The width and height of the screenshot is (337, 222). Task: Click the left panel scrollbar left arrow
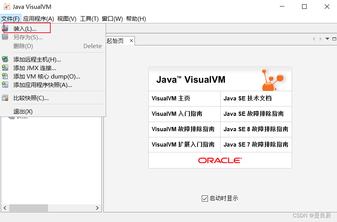tap(5, 208)
